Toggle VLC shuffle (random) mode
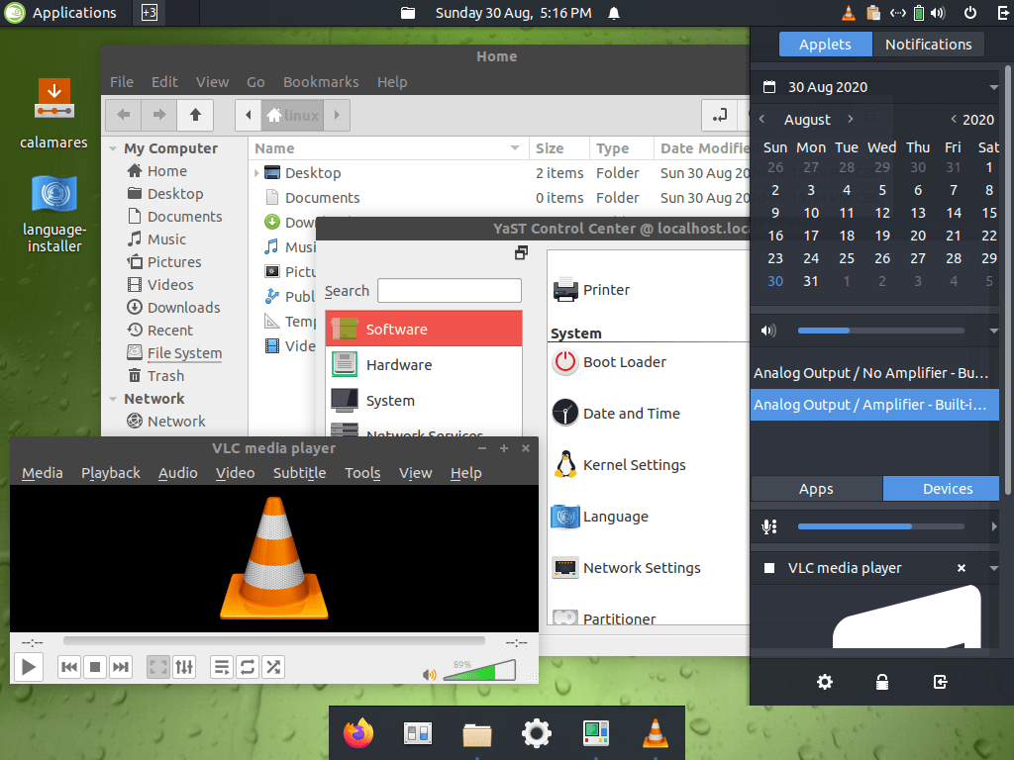Image resolution: width=1014 pixels, height=760 pixels. click(x=273, y=666)
